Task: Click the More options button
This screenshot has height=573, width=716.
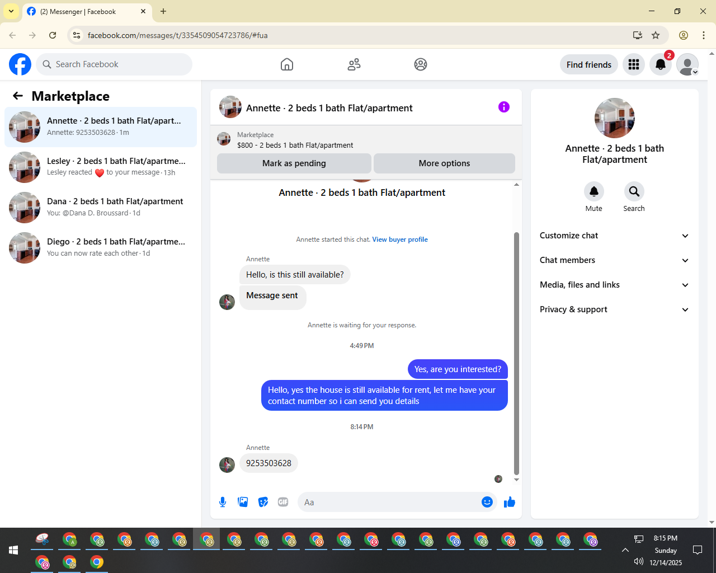Action: click(444, 163)
